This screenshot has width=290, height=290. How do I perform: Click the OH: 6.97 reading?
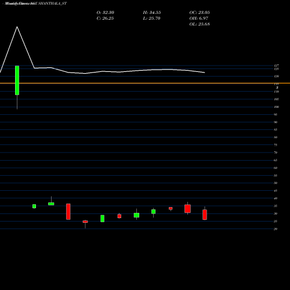pos(199,19)
